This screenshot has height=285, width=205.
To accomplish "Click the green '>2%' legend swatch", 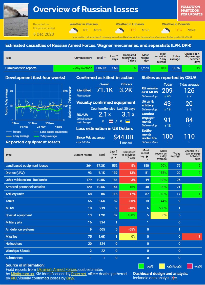I will click(141, 266).
